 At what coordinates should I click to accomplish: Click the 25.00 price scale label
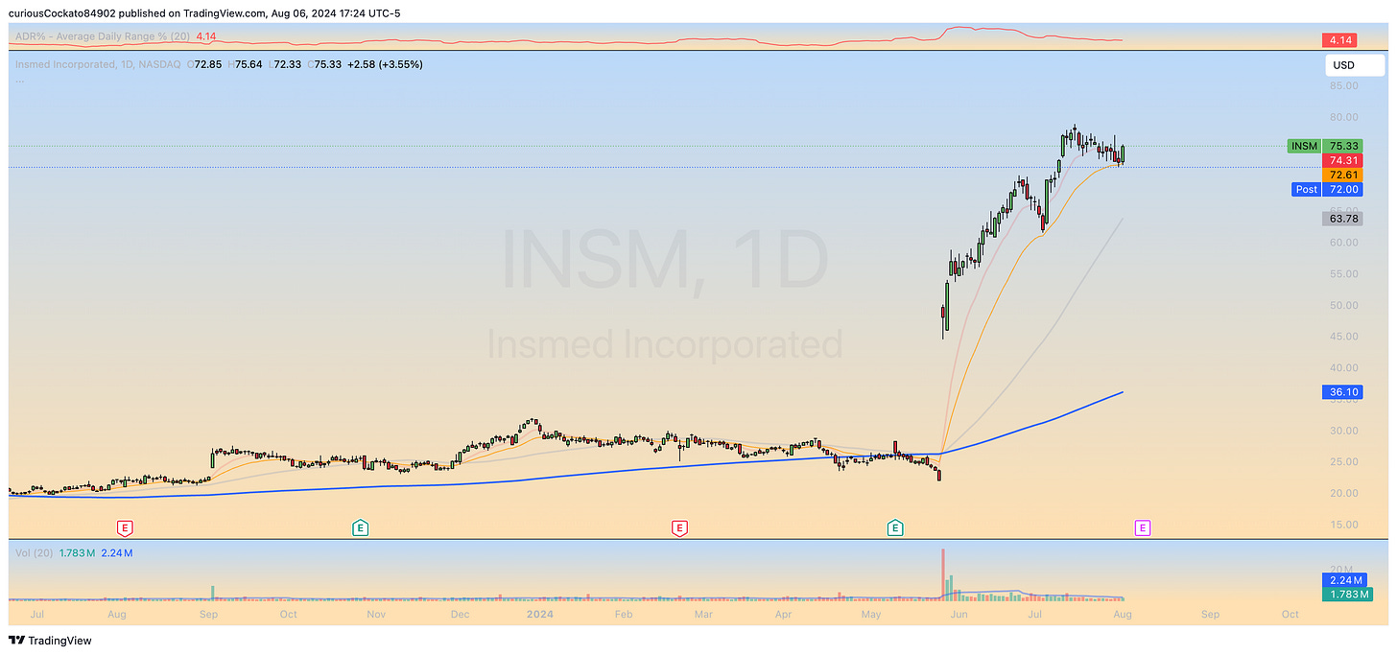click(1343, 462)
